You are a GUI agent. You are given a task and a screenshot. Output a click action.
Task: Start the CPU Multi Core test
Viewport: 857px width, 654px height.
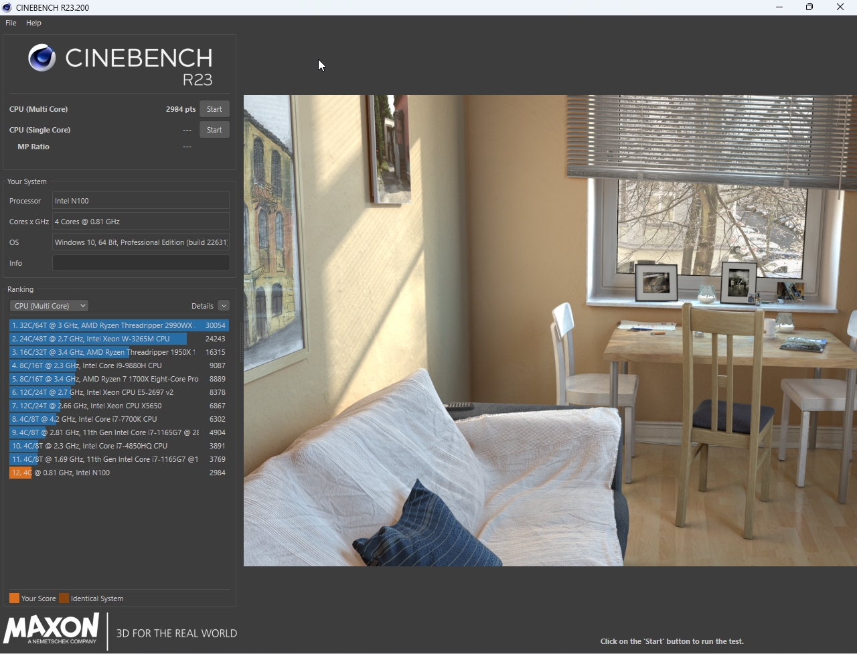(x=214, y=109)
